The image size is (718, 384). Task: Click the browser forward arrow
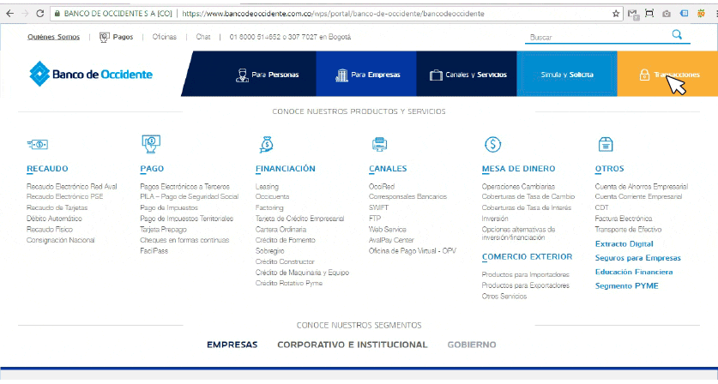pos(25,13)
